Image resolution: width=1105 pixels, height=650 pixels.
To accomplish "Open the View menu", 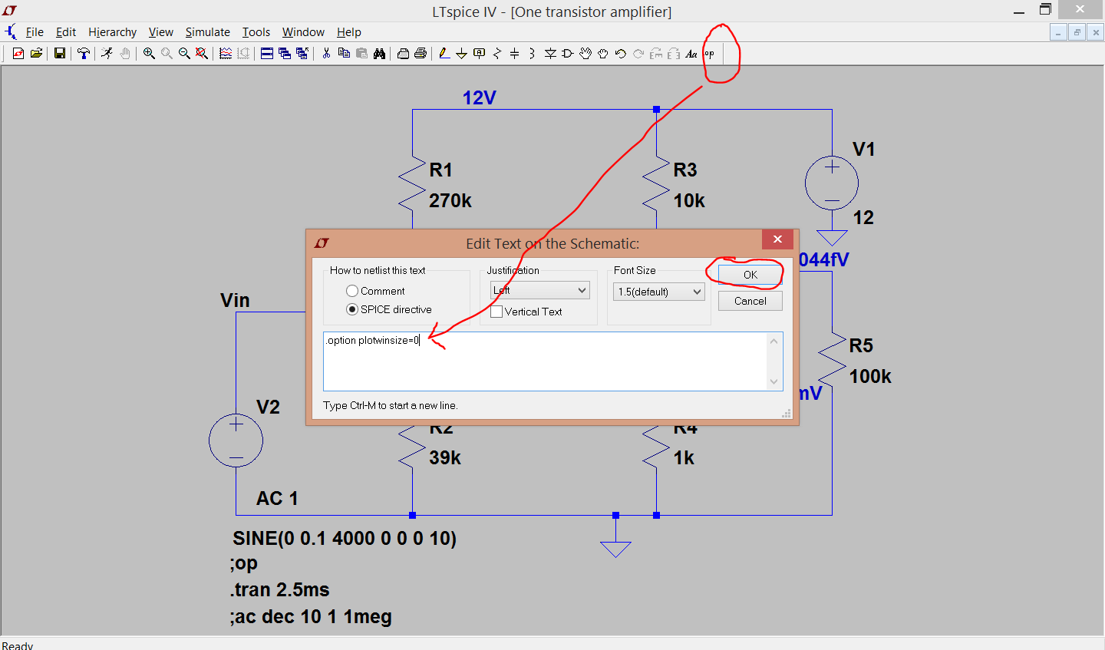I will pyautogui.click(x=160, y=32).
